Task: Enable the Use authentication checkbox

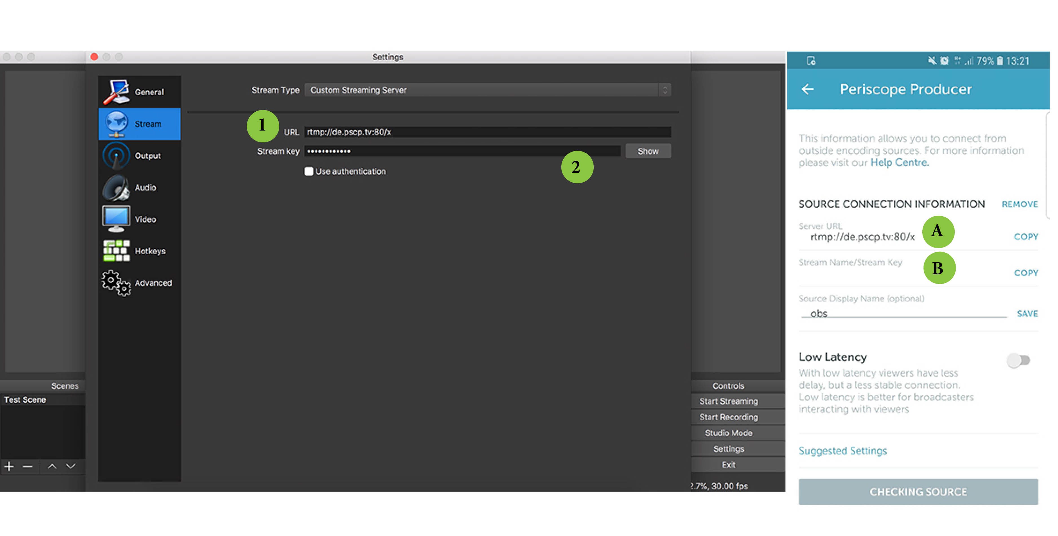Action: (x=309, y=171)
